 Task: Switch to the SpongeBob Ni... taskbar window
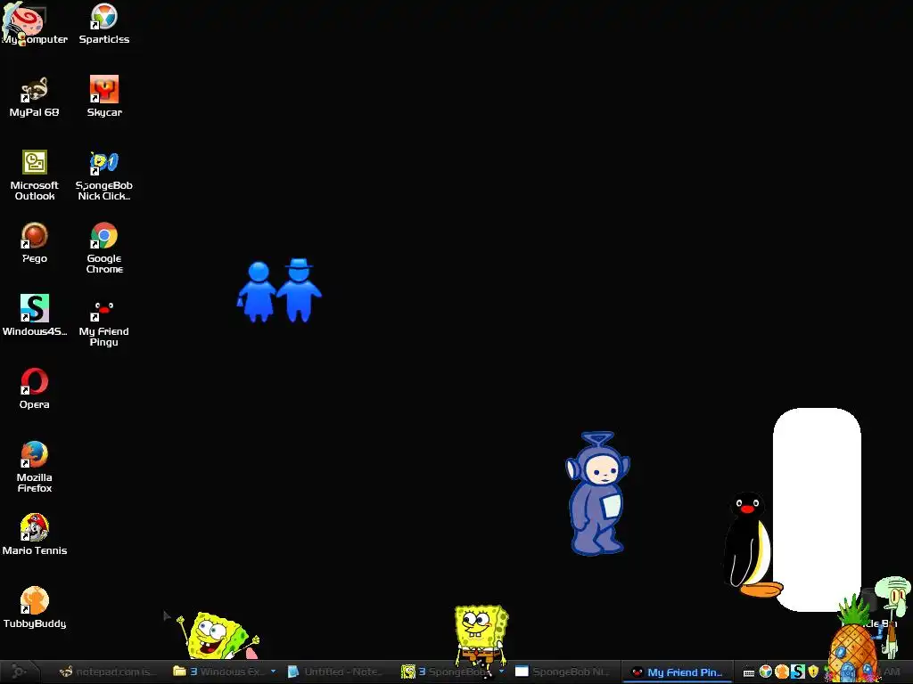(563, 672)
